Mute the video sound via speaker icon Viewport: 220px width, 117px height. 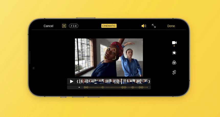(144, 26)
